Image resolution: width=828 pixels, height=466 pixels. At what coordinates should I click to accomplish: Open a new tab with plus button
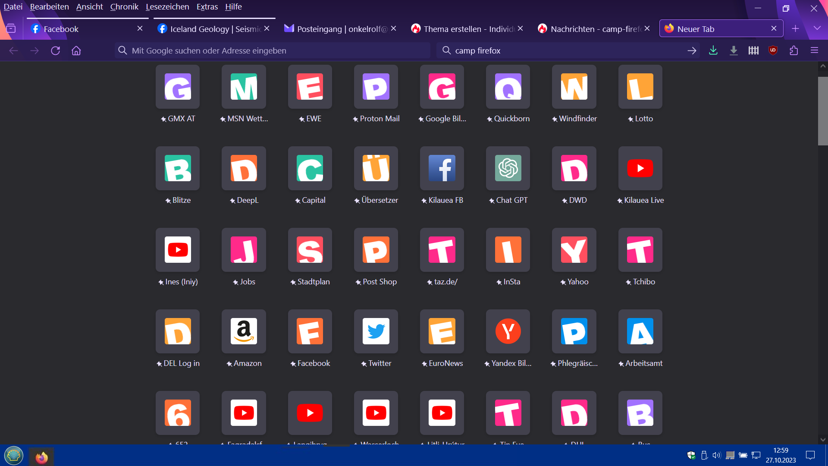pos(795,28)
